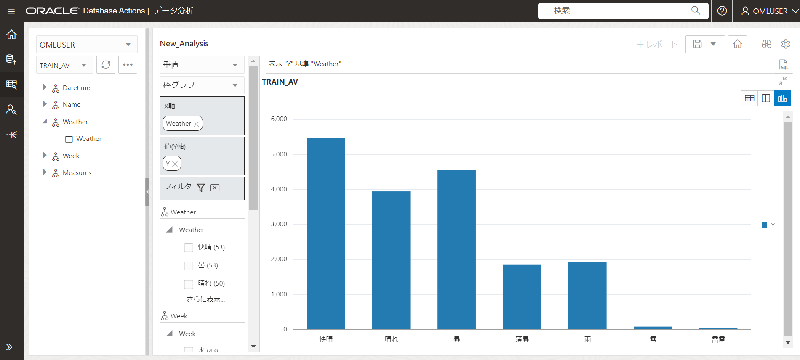Click the 晴れ bar in the chart
The image size is (800, 360).
tap(391, 260)
